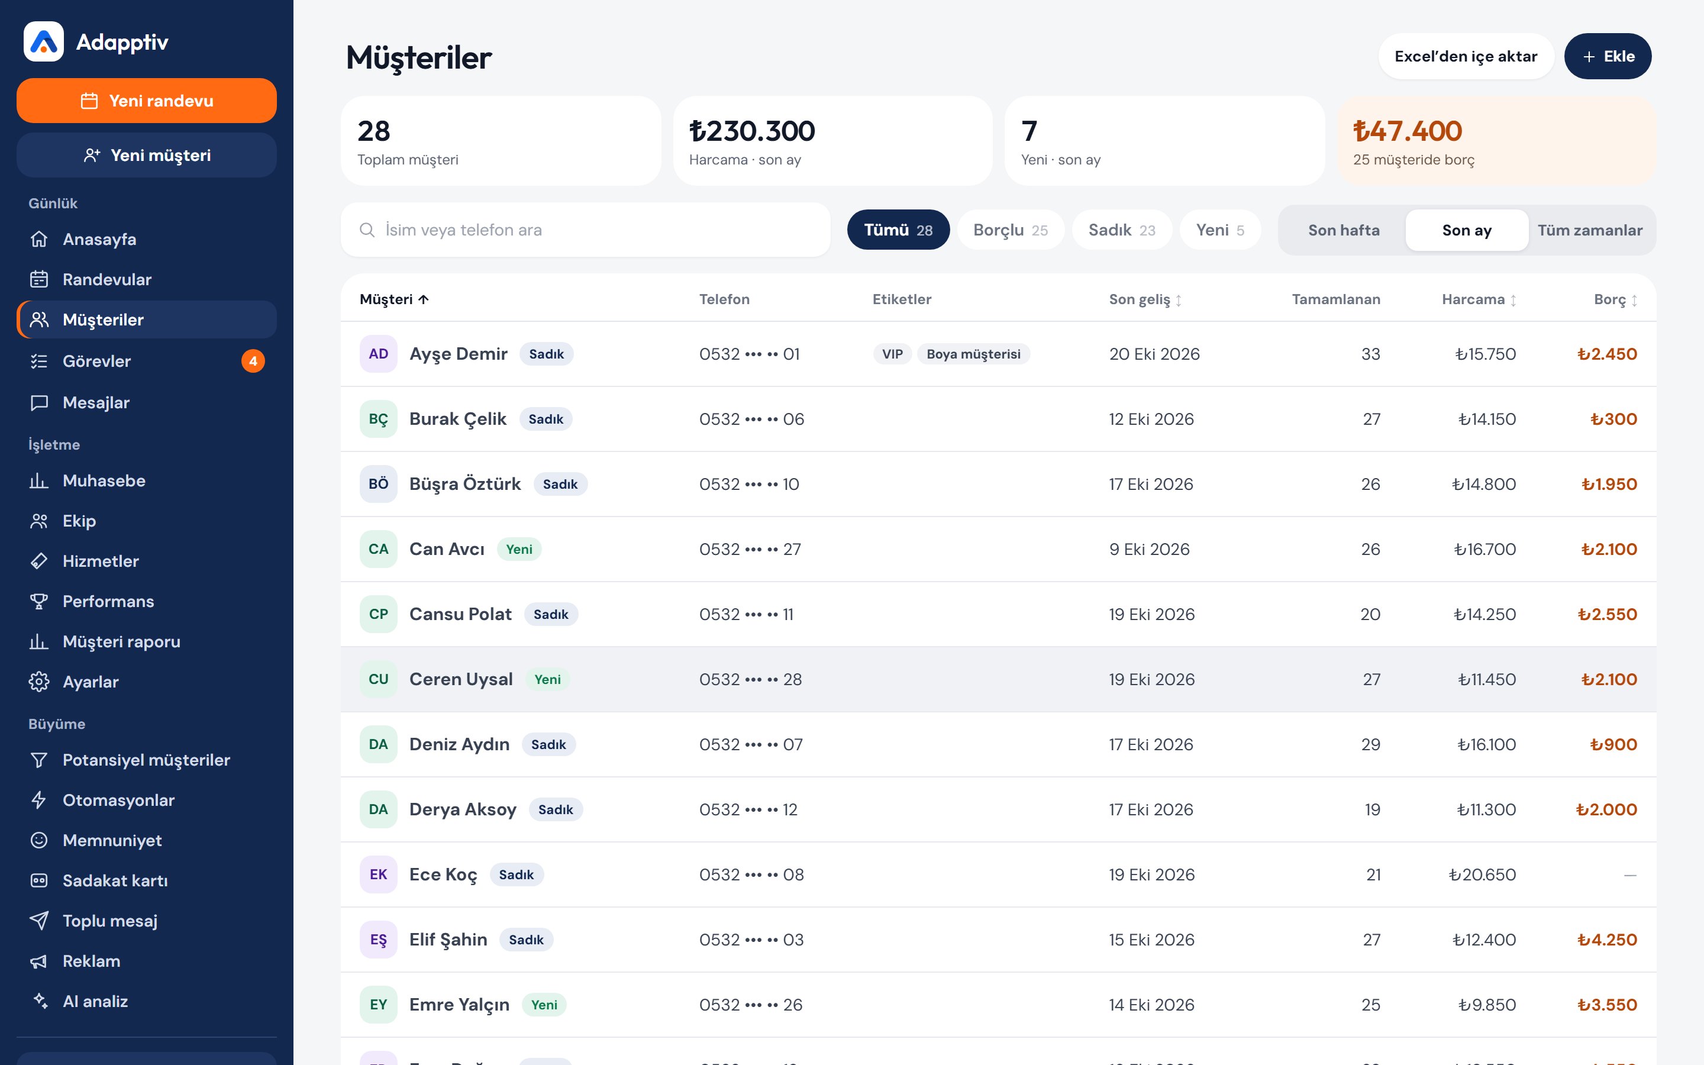
Task: Switch period to Son hafta
Action: tap(1344, 230)
